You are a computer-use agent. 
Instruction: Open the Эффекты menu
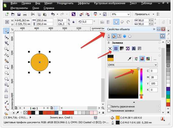click(84, 3)
